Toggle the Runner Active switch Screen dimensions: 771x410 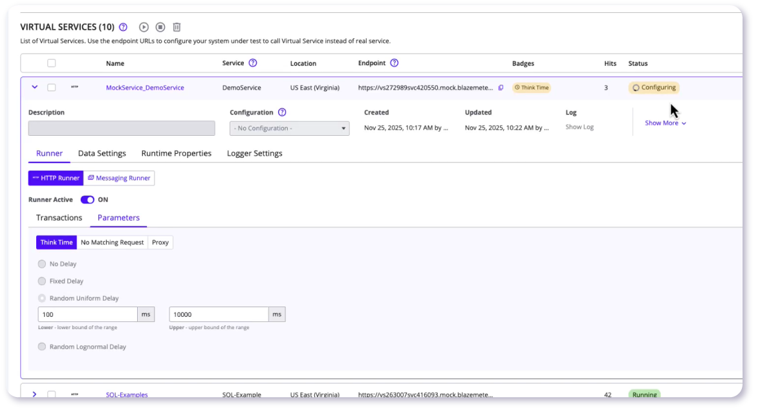pyautogui.click(x=87, y=200)
